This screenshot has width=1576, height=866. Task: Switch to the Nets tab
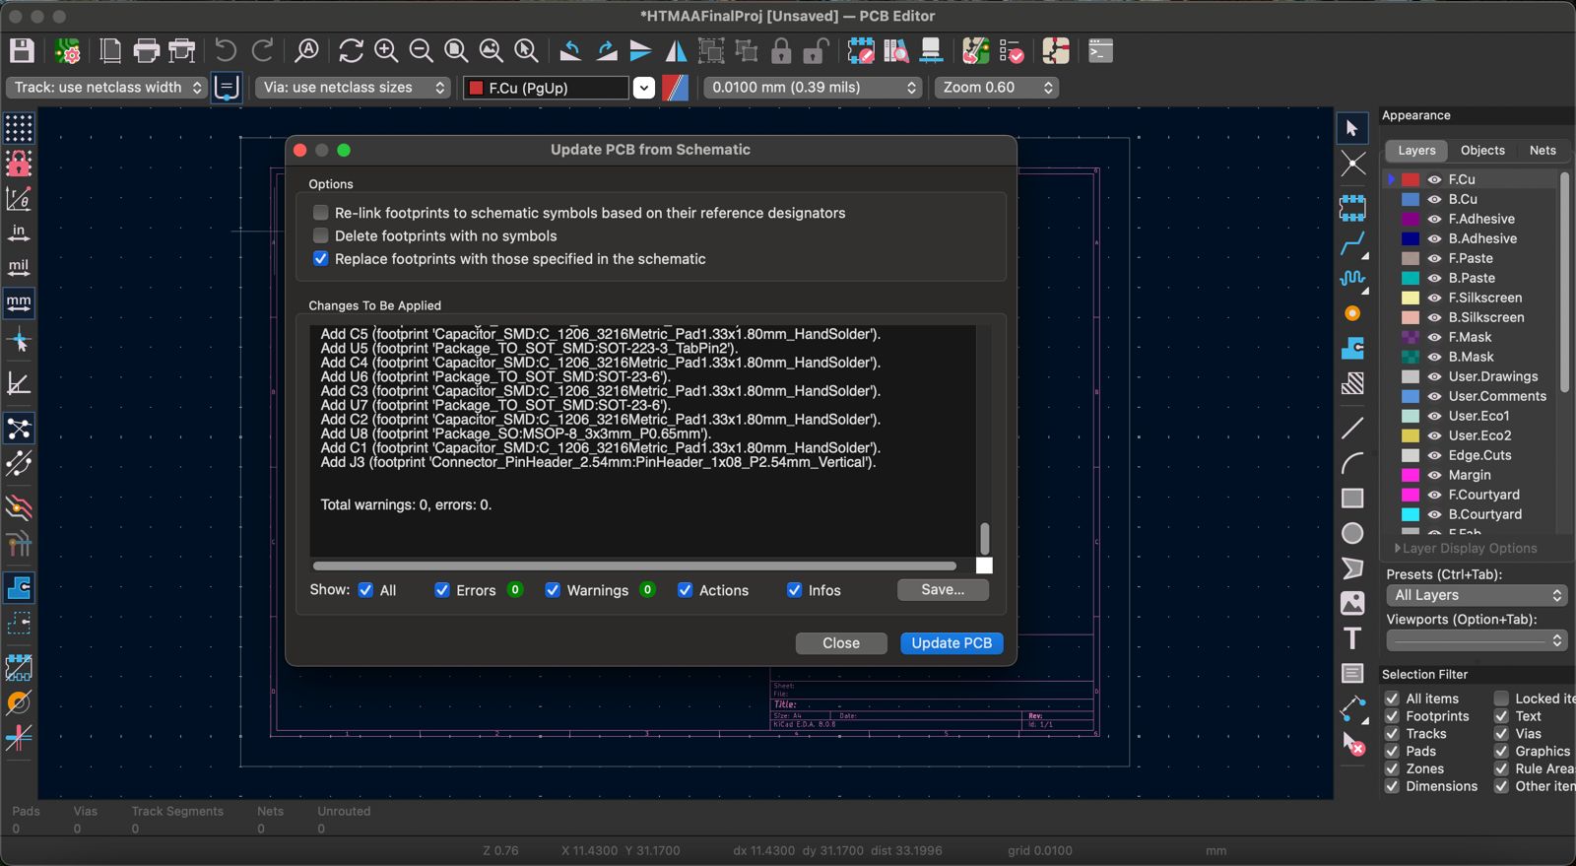pyautogui.click(x=1542, y=151)
